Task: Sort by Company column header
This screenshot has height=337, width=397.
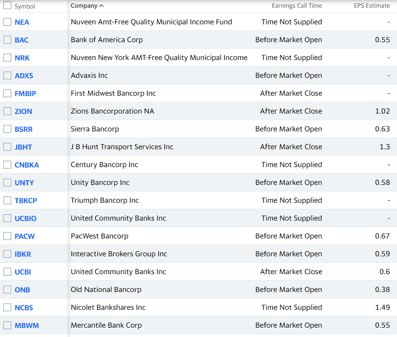Action: [87, 6]
